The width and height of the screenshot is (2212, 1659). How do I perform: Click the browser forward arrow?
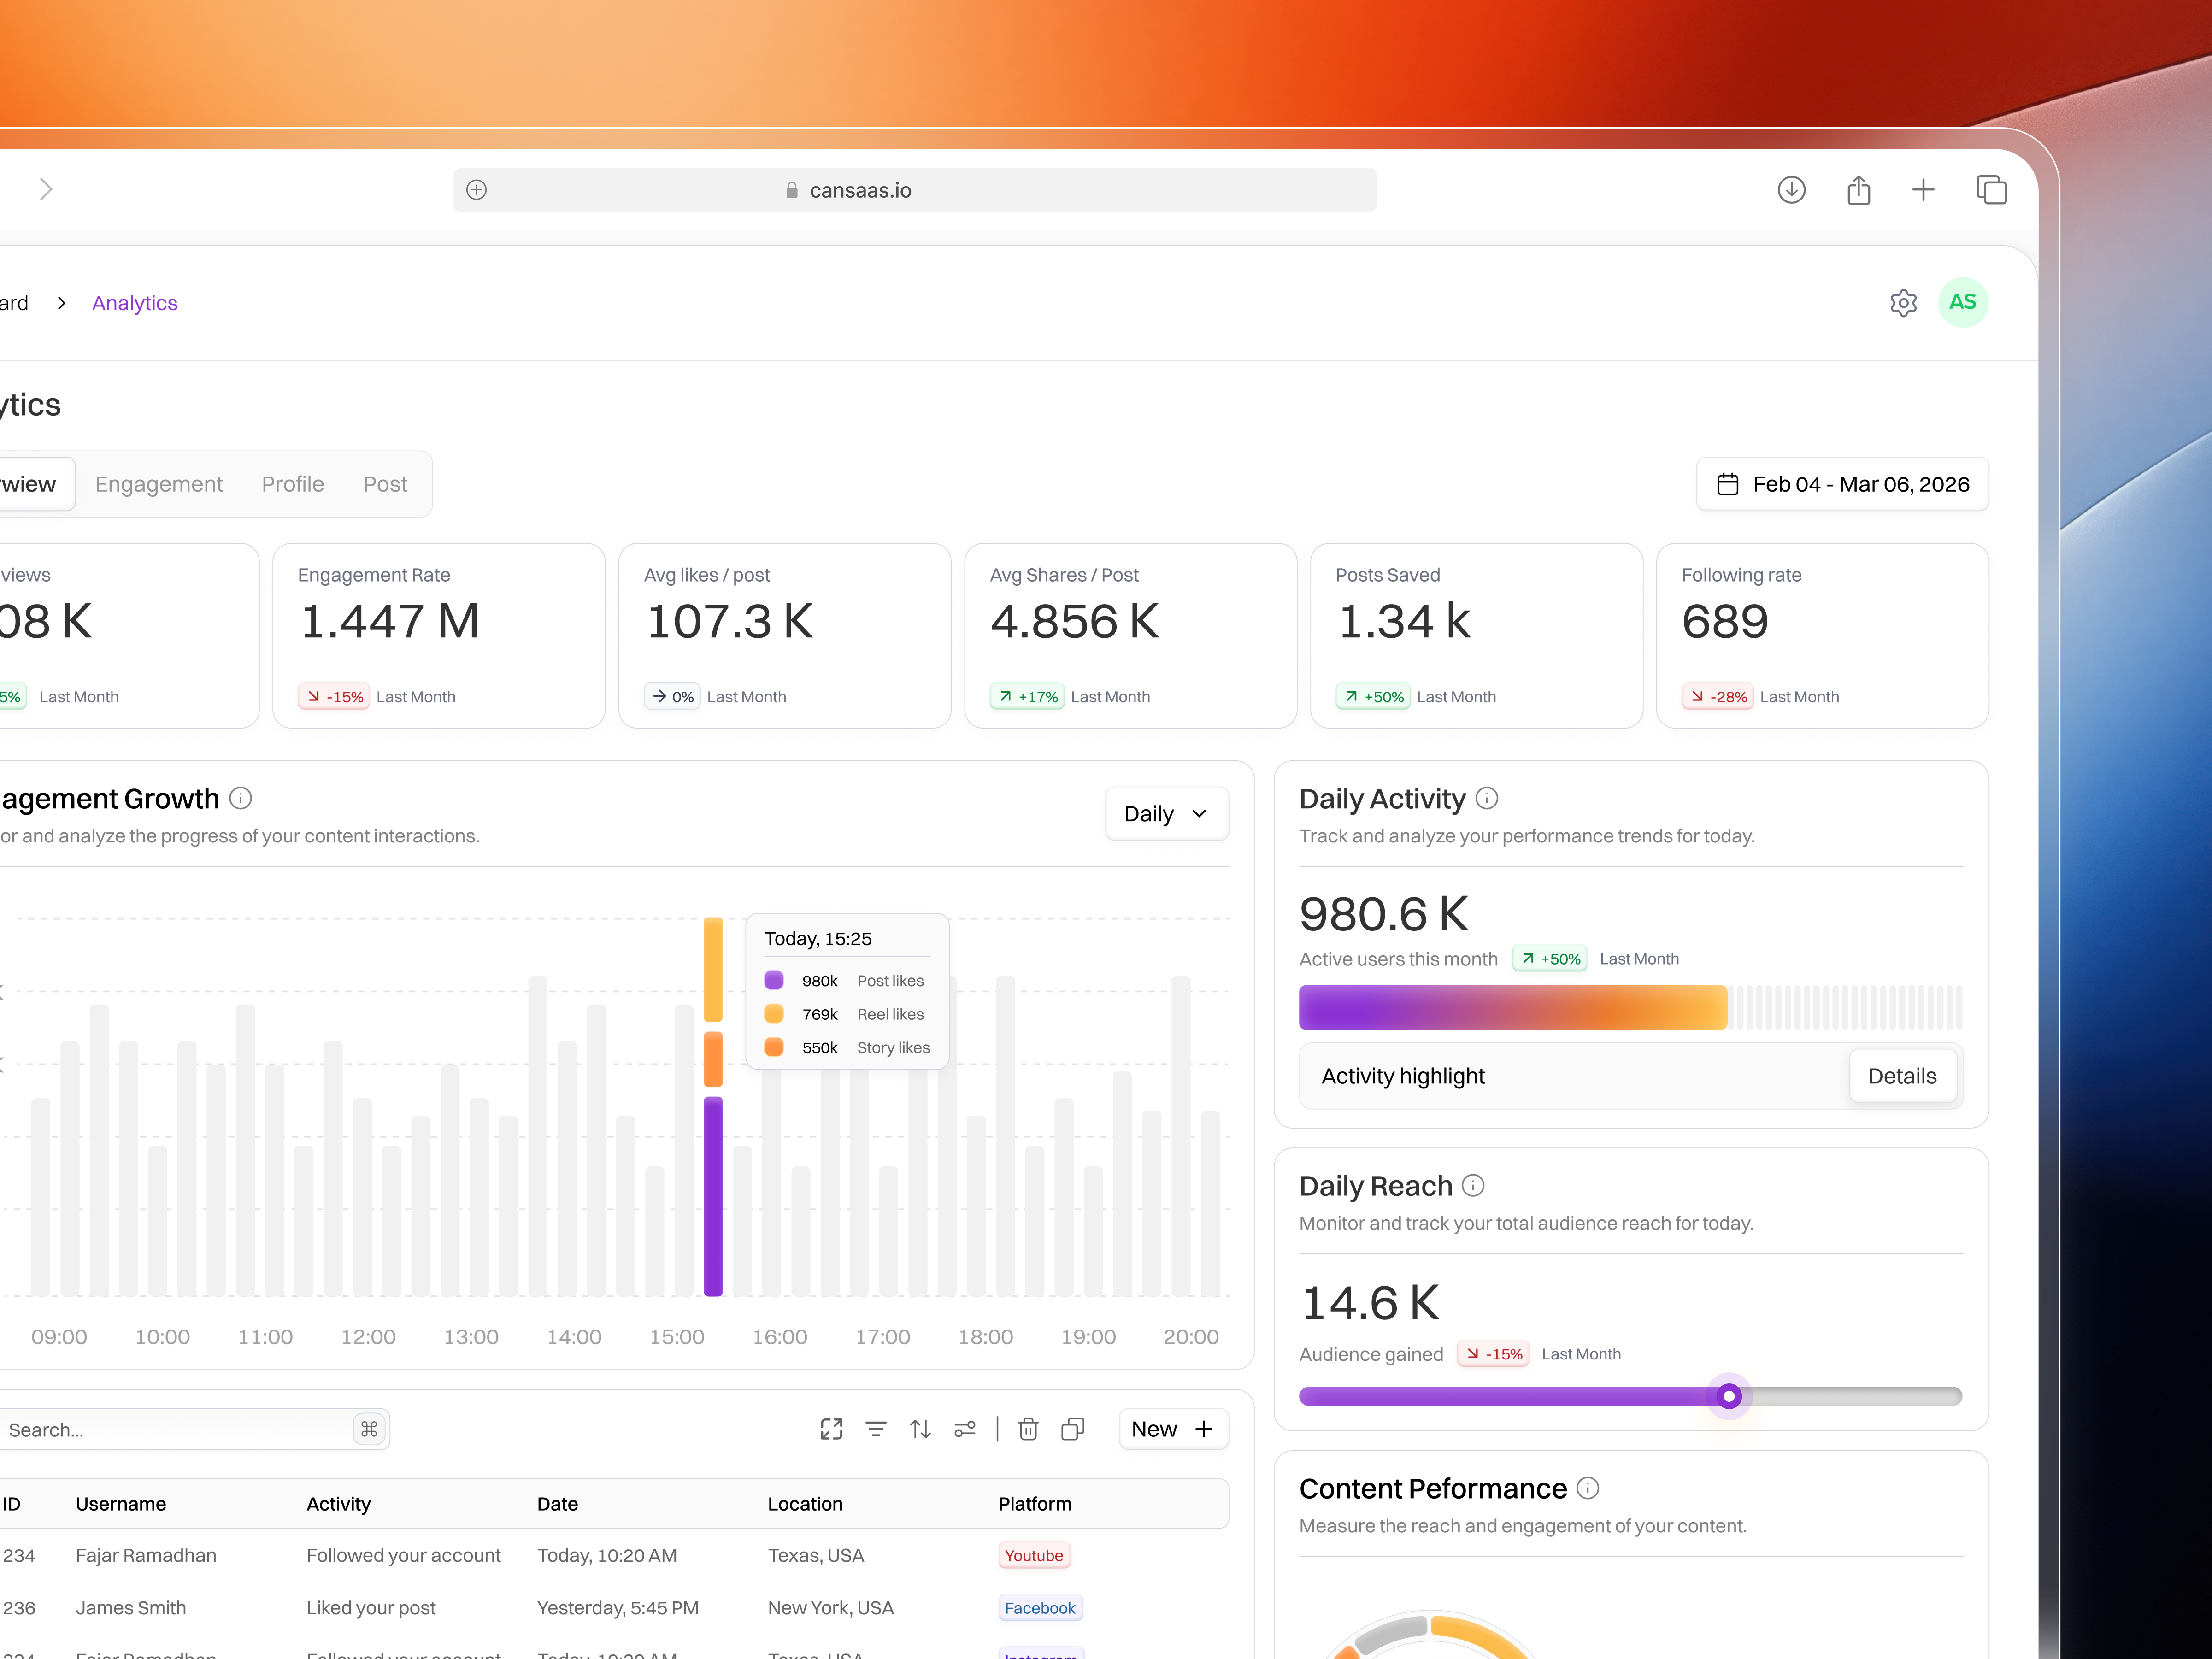click(x=46, y=190)
